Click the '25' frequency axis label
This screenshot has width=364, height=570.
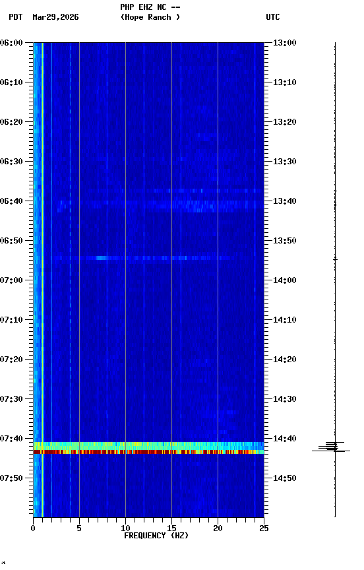coord(264,528)
